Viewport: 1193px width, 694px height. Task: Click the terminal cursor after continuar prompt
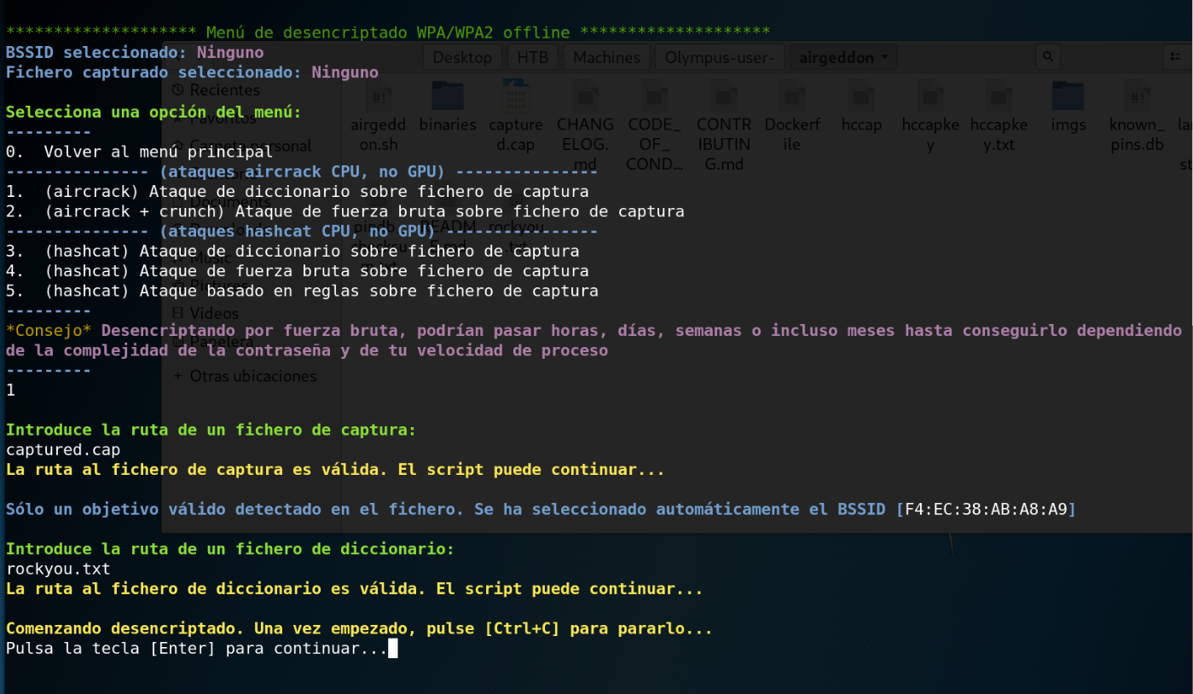[x=392, y=649]
